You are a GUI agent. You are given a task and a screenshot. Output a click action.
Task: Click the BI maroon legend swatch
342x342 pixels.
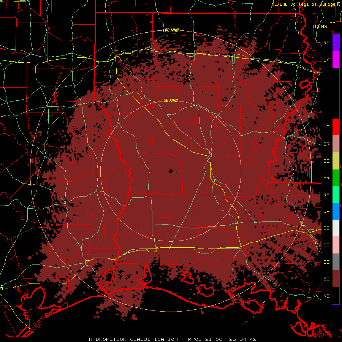coord(336,279)
